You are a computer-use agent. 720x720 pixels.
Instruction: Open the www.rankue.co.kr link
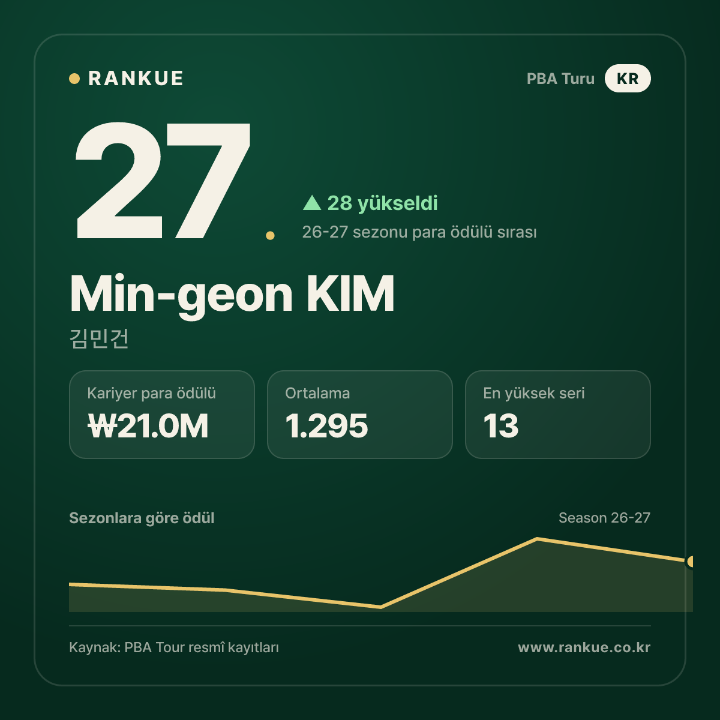(584, 647)
